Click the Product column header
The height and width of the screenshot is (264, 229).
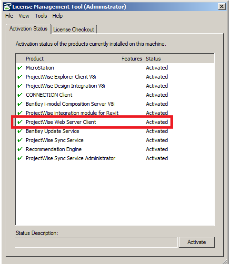click(x=35, y=59)
